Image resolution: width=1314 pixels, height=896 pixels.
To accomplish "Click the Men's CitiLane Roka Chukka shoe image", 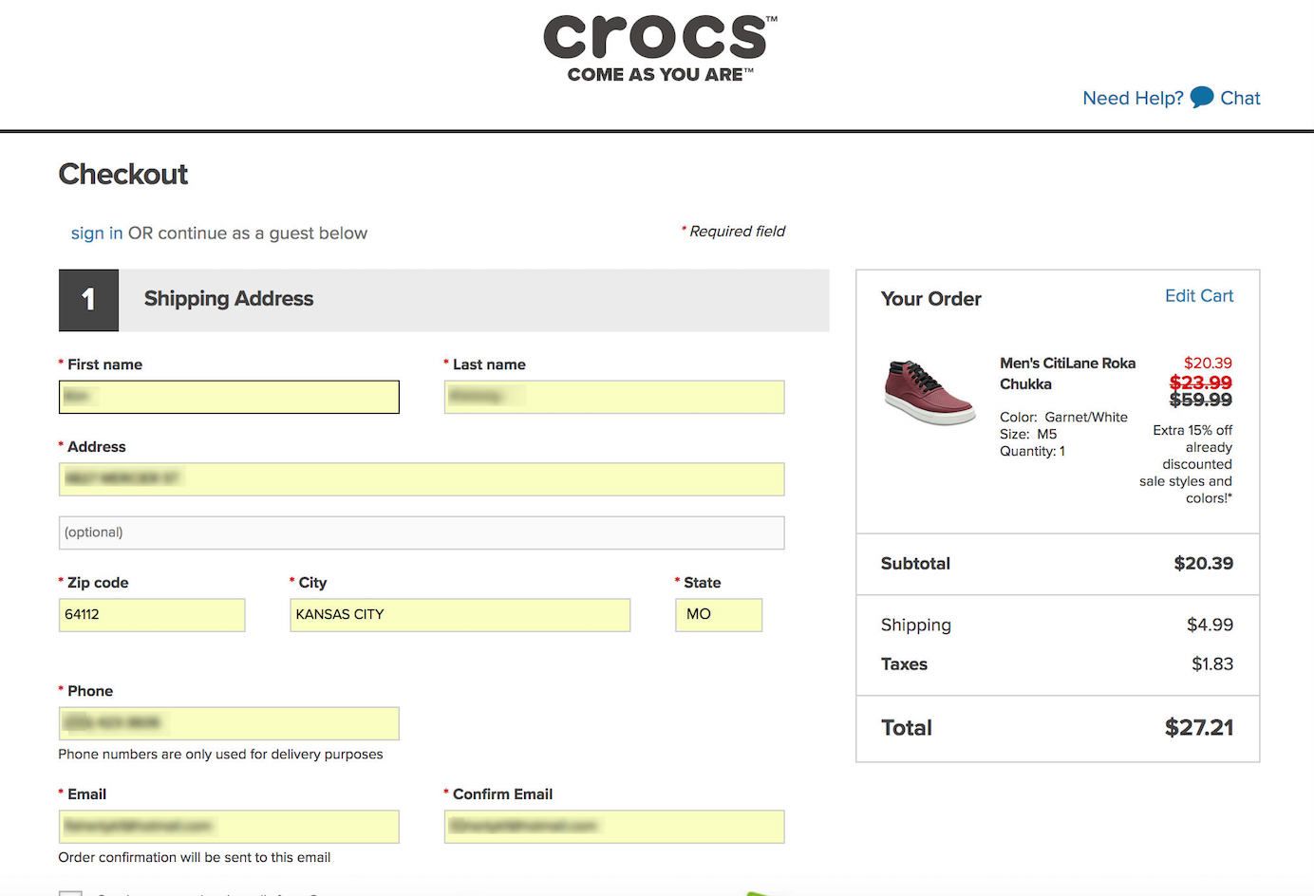I will (x=930, y=389).
